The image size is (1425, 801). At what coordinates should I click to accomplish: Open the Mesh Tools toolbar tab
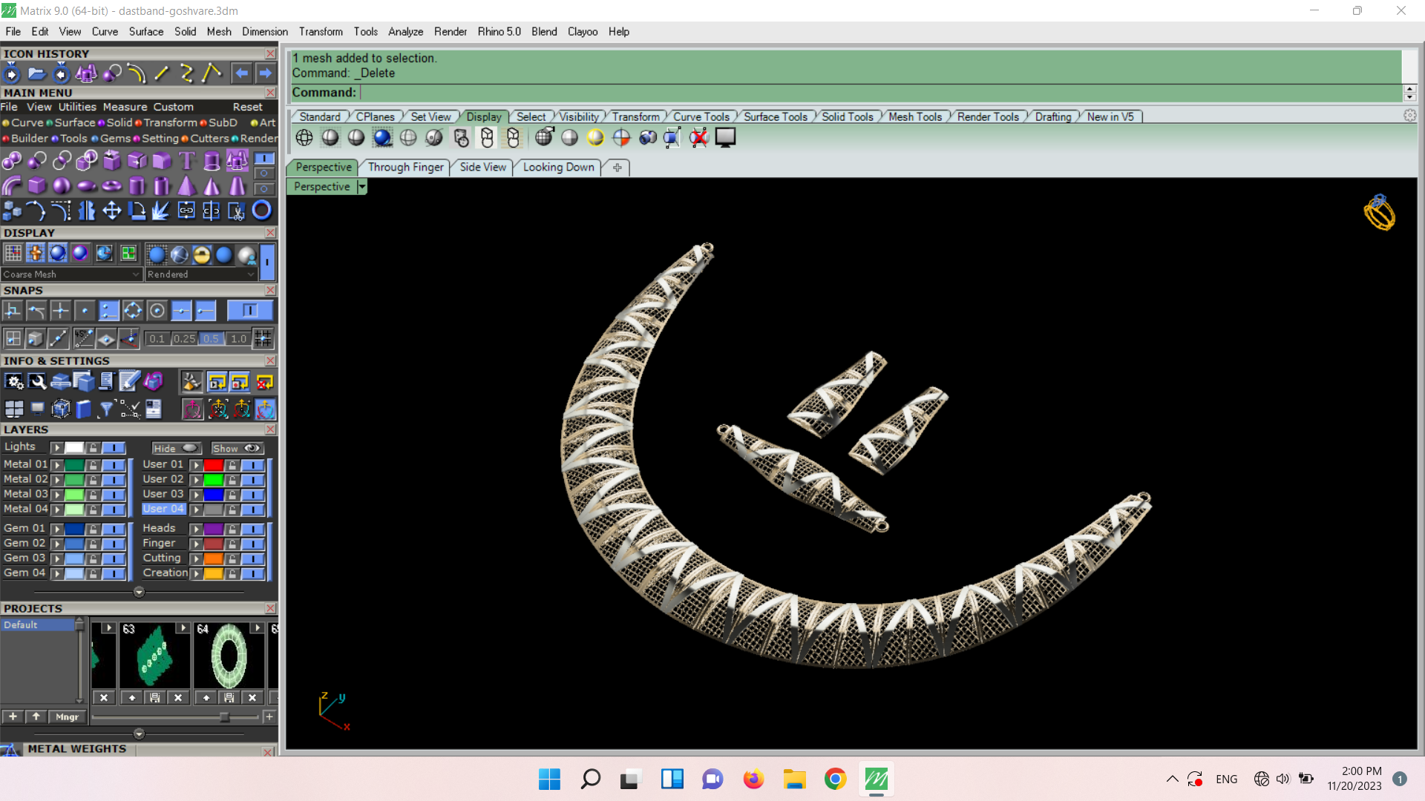coord(914,116)
